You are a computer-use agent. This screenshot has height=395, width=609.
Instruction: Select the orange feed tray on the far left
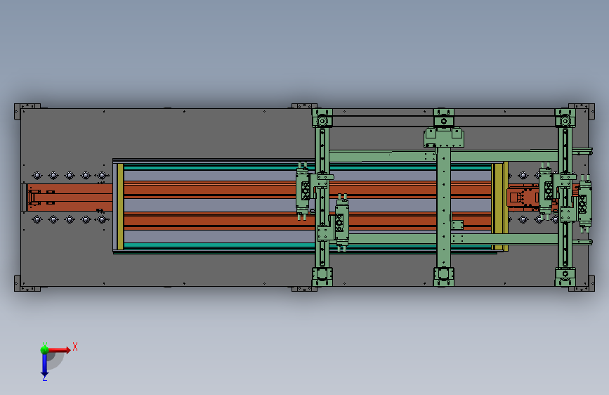pyautogui.click(x=70, y=197)
